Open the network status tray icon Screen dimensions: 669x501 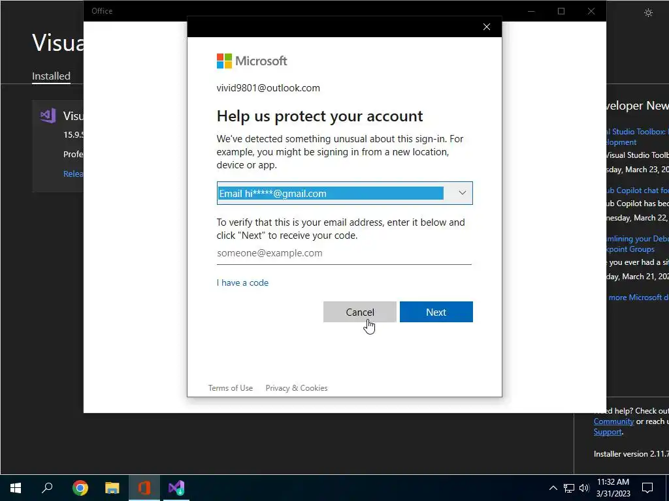(x=569, y=488)
